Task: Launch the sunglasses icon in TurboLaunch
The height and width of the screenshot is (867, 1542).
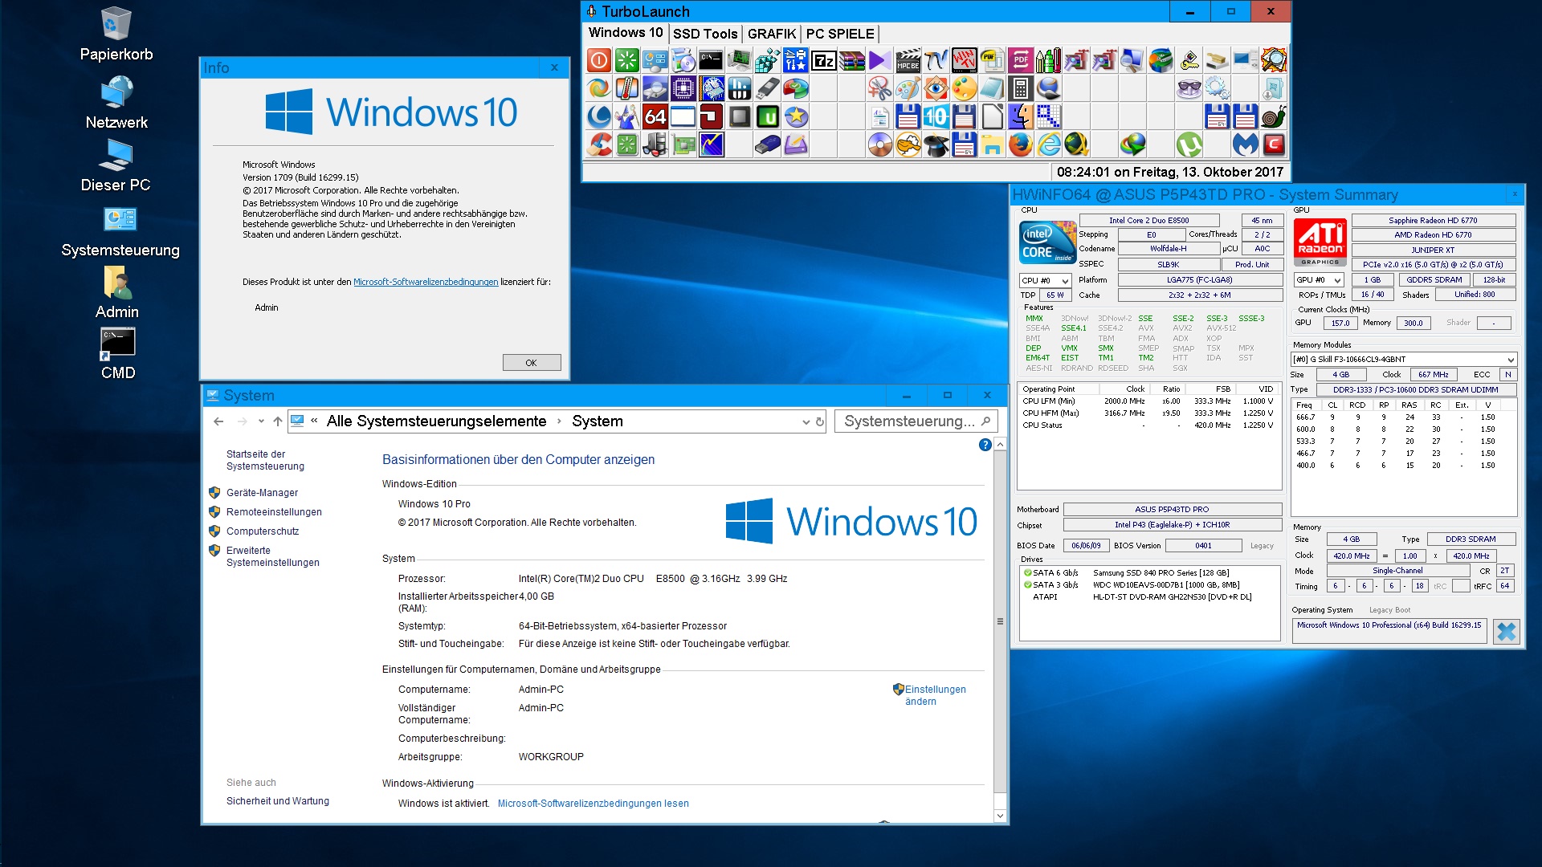Action: [1189, 88]
